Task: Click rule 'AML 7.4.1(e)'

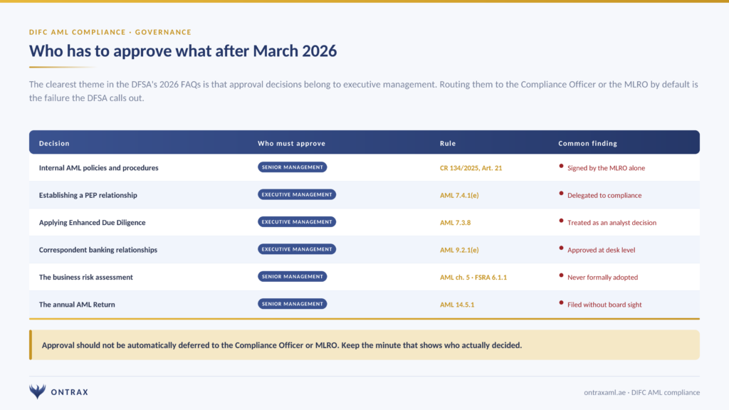Action: 459,195
